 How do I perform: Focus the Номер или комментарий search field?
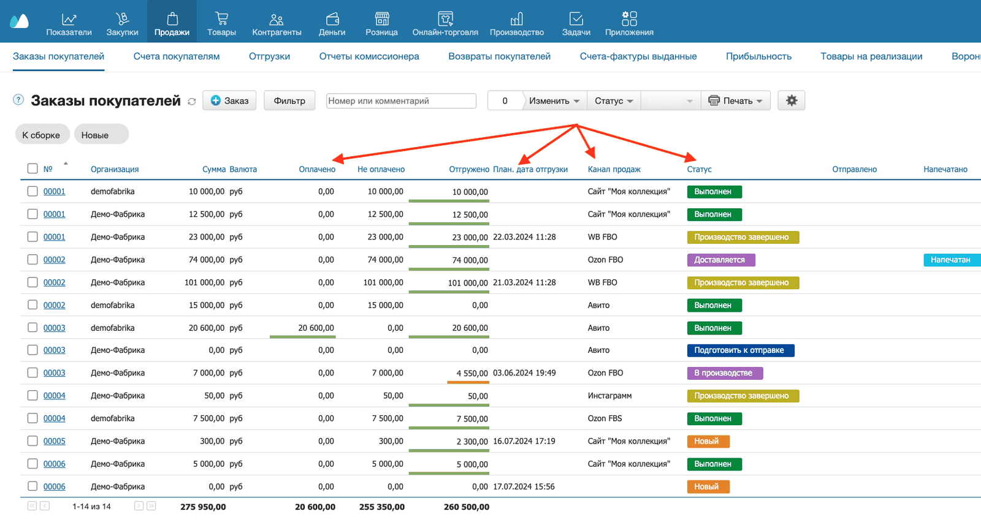tap(401, 100)
